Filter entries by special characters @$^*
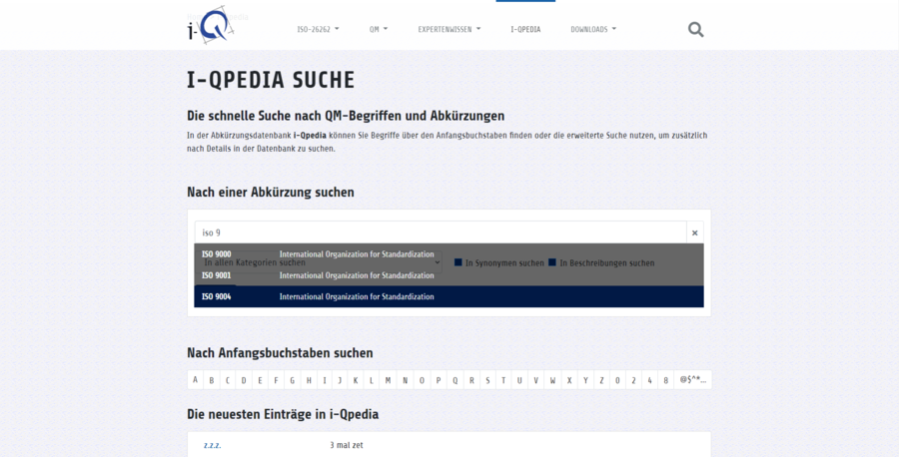The image size is (899, 457). click(x=692, y=380)
